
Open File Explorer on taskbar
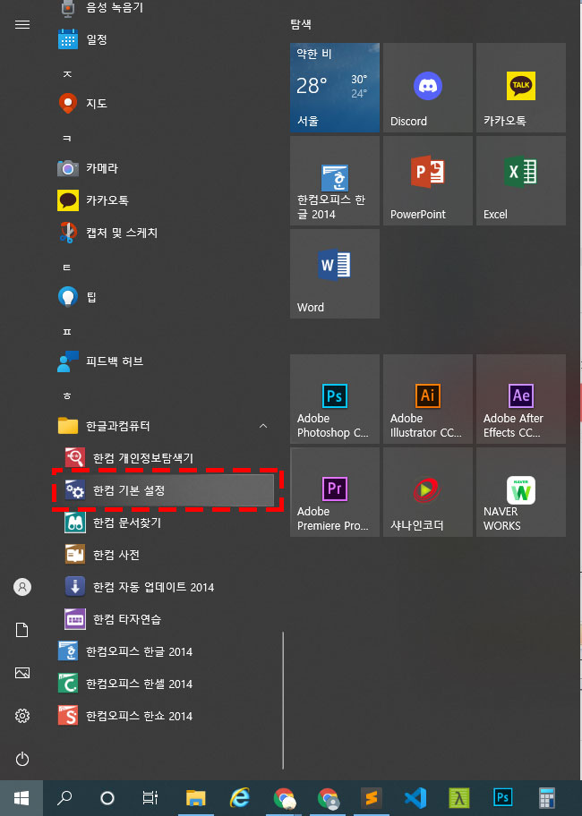click(x=196, y=798)
